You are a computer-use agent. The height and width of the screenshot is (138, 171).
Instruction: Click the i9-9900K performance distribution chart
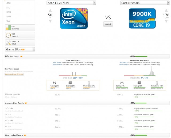140,71
